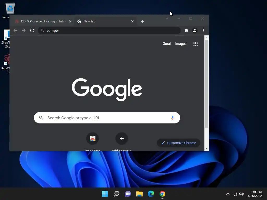Open the volume speaker tray icon
The width and height of the screenshot is (267, 200).
point(241,194)
